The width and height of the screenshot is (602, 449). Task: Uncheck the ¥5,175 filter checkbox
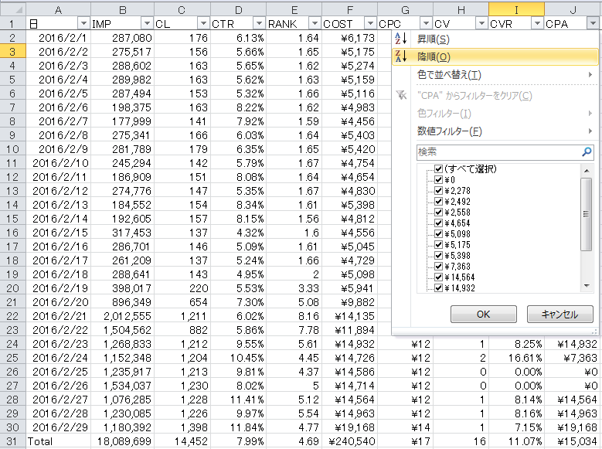tap(438, 244)
